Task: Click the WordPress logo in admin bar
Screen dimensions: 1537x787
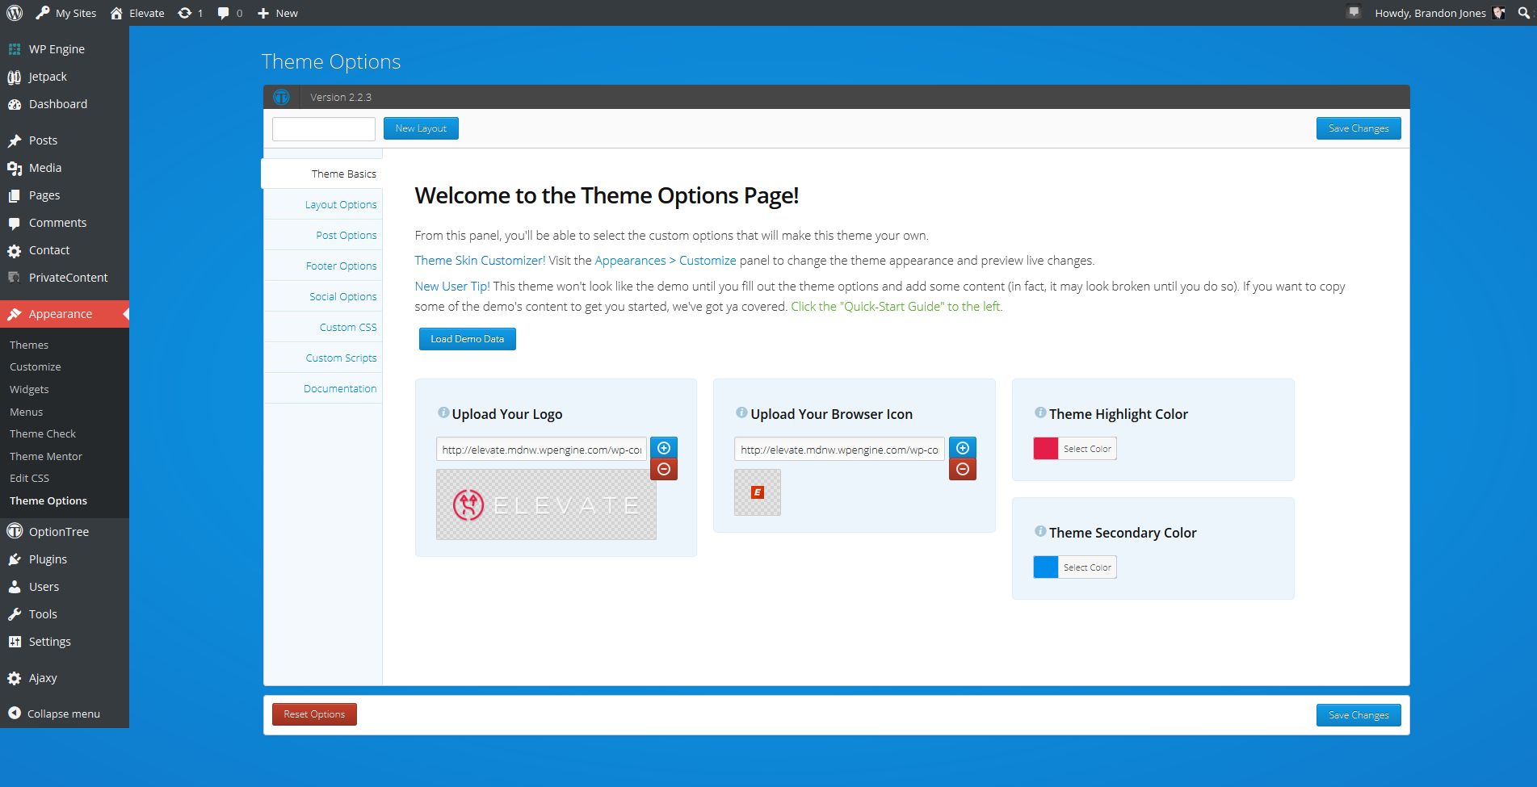Action: tap(15, 13)
